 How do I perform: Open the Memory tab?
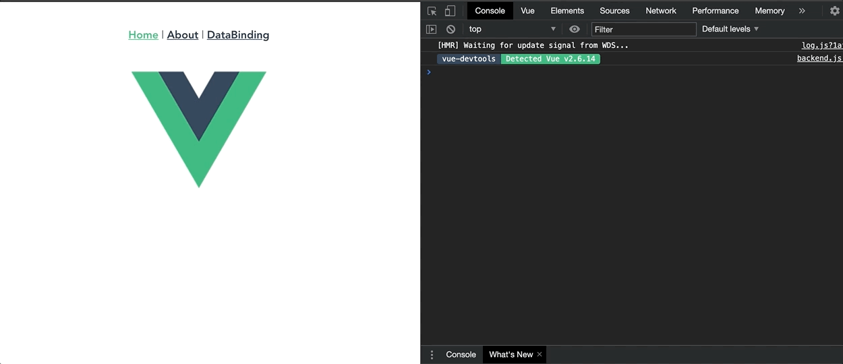click(769, 11)
